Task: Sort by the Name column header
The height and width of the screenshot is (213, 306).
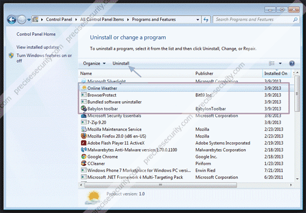Action: 136,74
